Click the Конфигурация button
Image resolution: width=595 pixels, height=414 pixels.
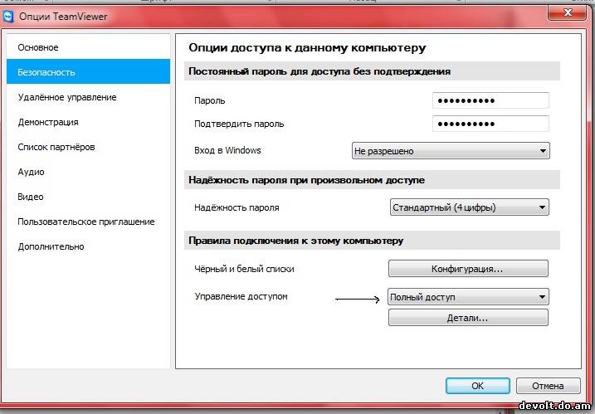[468, 269]
